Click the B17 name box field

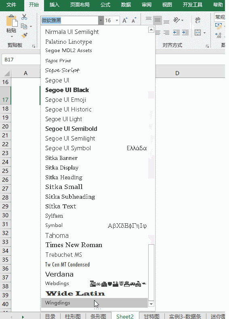(x=21, y=60)
